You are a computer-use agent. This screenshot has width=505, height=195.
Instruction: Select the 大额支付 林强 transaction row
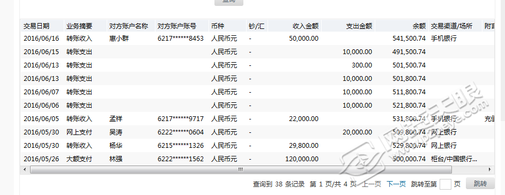tap(257, 159)
